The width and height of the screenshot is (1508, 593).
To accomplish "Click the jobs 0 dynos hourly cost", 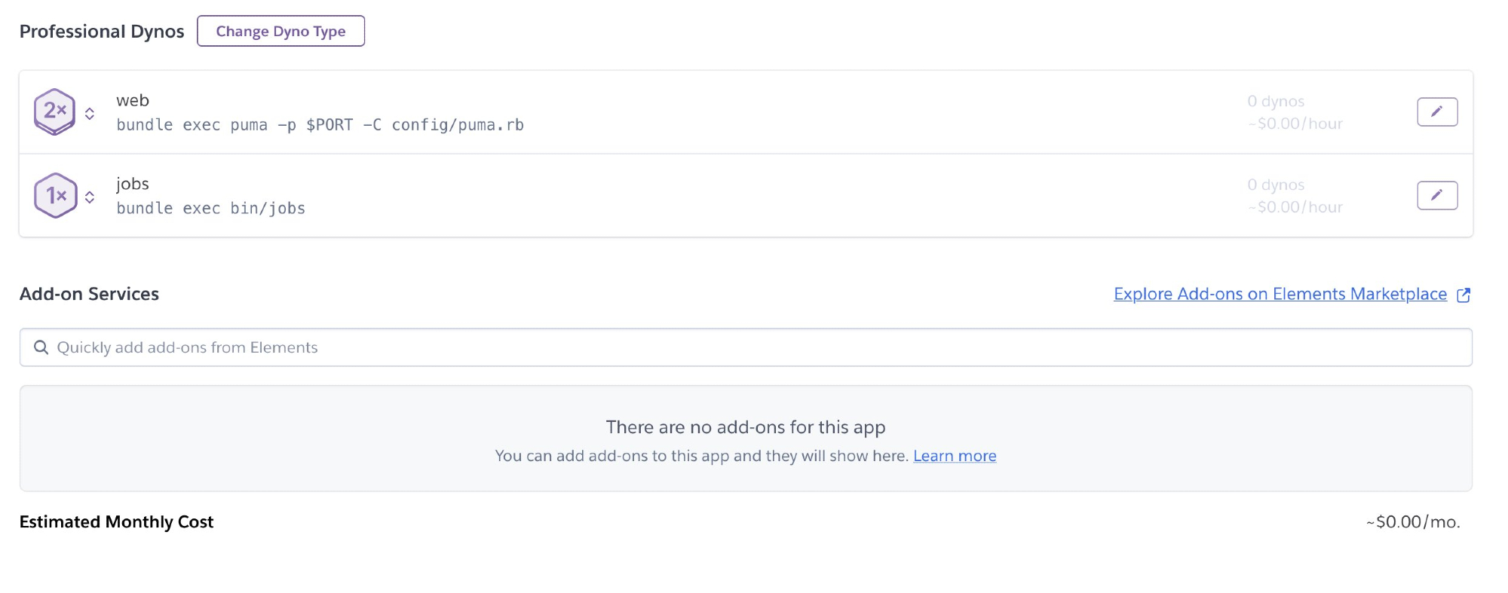I will click(1295, 207).
